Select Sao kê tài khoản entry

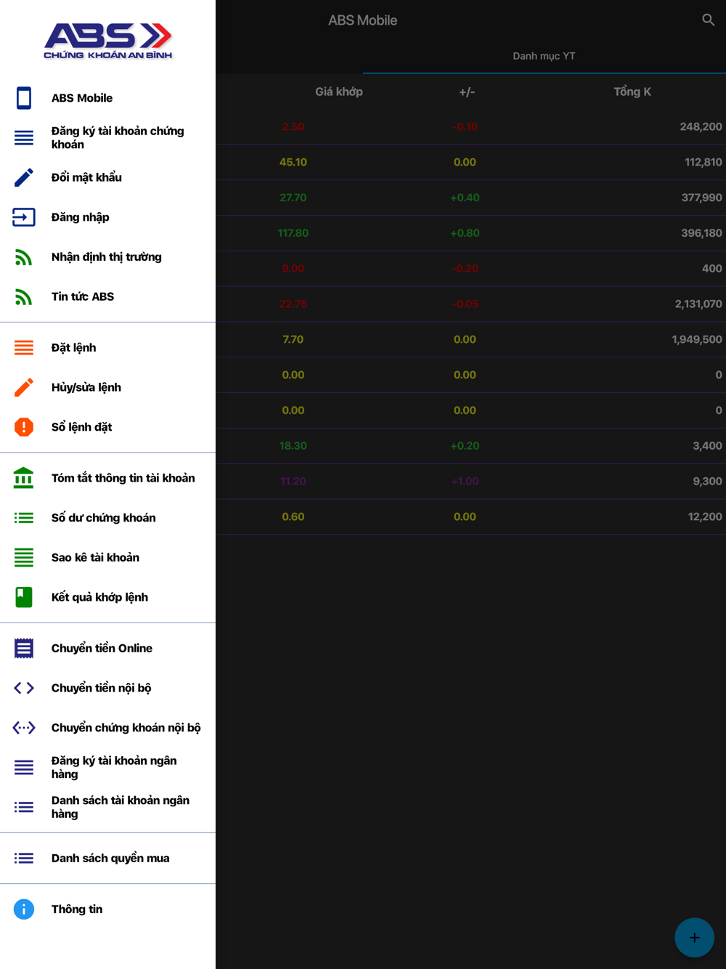click(x=95, y=558)
